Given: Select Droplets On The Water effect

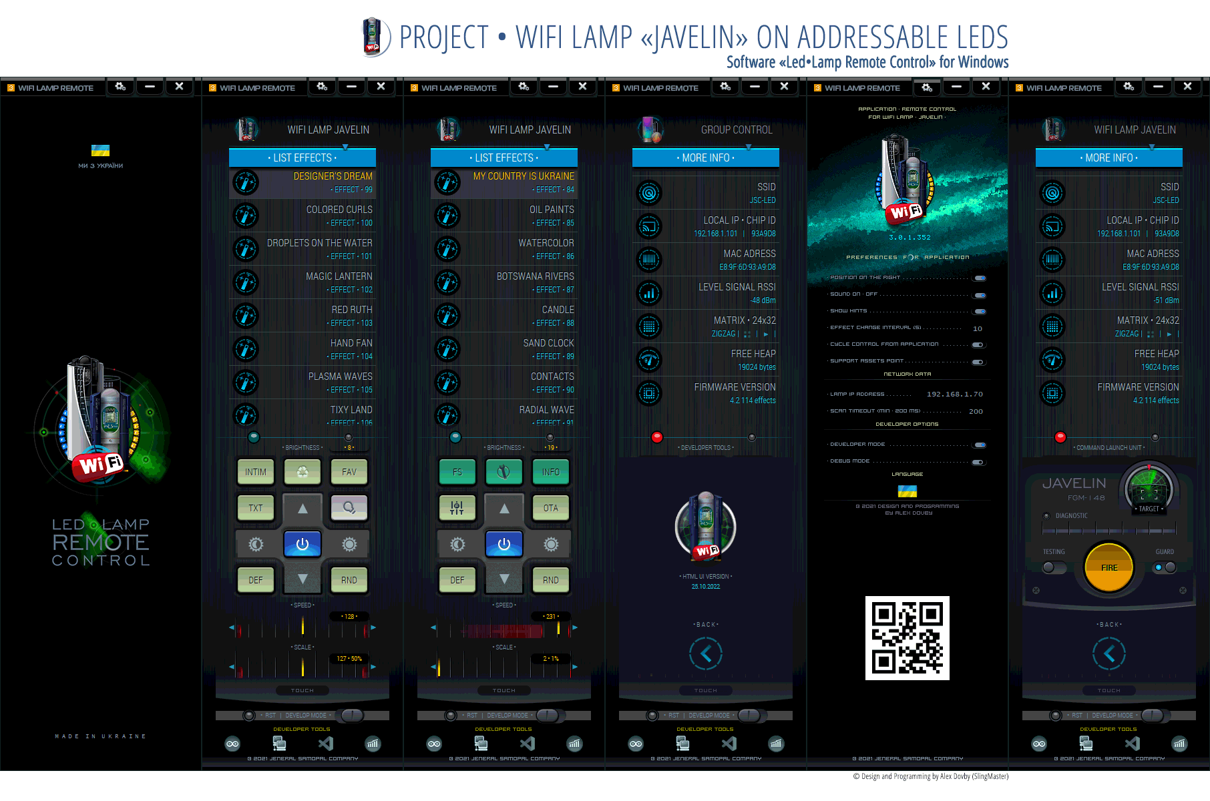Looking at the screenshot, I should coord(302,249).
